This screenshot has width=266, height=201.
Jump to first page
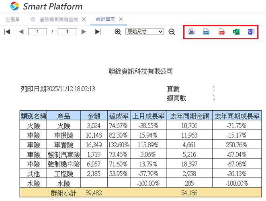click(7, 32)
